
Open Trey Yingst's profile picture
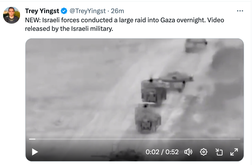pyautogui.click(x=12, y=15)
